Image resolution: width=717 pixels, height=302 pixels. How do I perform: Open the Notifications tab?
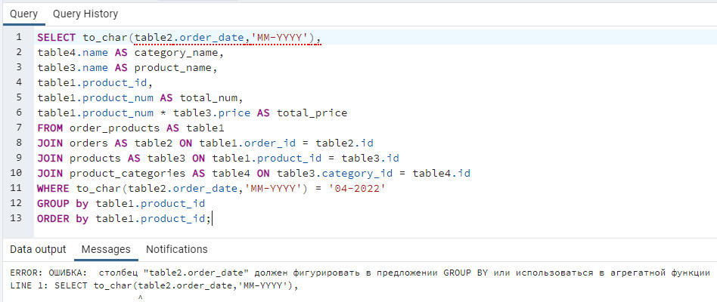176,250
